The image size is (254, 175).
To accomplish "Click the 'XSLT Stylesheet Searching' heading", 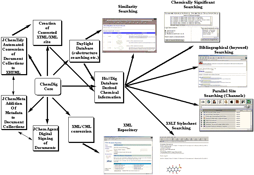I will (181, 125).
